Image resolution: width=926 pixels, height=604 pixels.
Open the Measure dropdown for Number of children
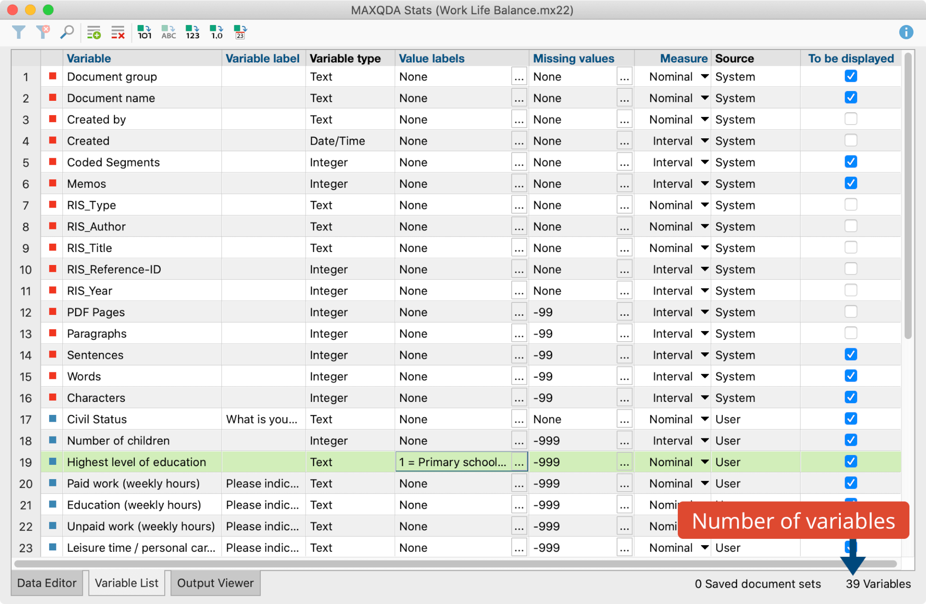(x=704, y=440)
